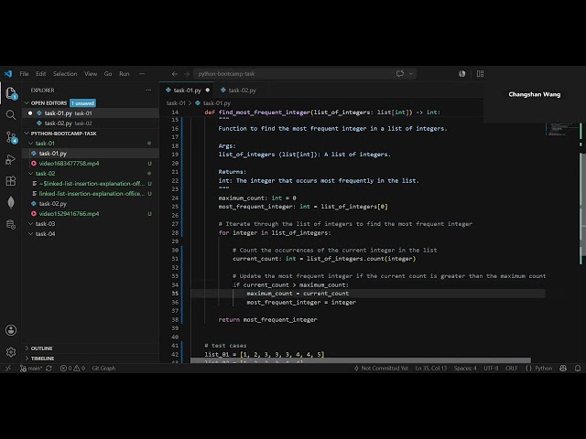Click the notifications bell in status bar
586x439 pixels.
(x=578, y=368)
